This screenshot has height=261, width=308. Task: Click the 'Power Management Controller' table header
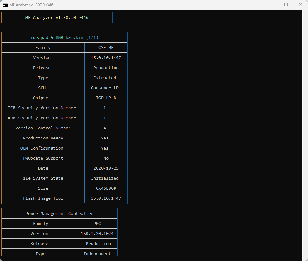[x=59, y=213]
